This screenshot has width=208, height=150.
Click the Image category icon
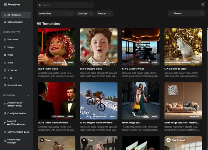click(5, 47)
